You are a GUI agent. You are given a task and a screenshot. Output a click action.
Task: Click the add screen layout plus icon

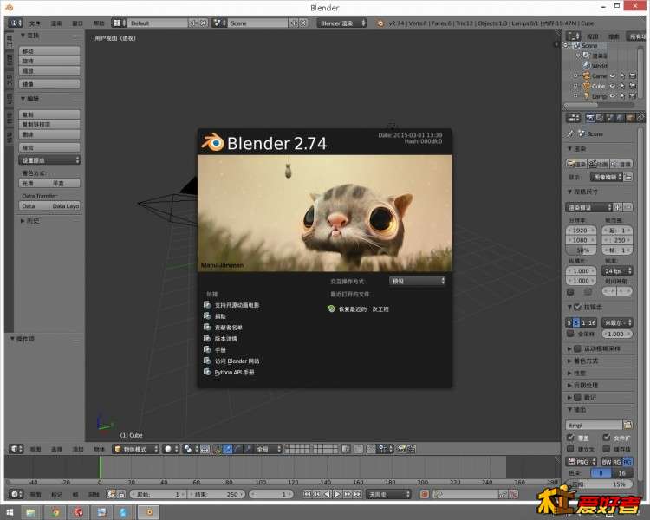tap(193, 23)
